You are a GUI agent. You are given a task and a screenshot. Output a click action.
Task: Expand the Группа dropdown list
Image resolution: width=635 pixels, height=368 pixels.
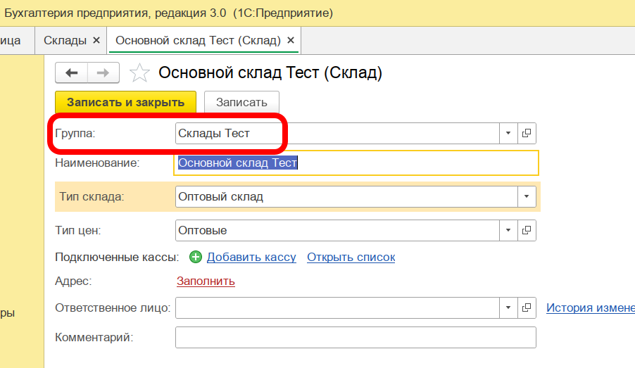point(509,133)
